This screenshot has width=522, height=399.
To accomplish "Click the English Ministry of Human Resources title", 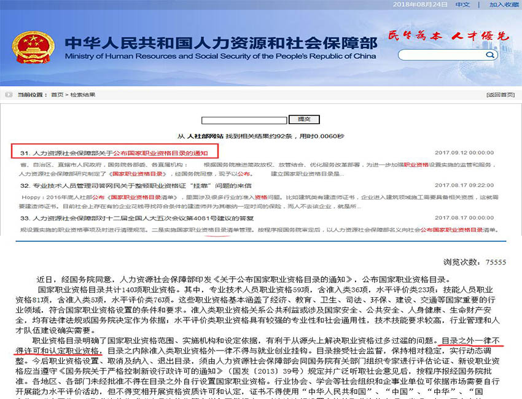I will (220, 56).
